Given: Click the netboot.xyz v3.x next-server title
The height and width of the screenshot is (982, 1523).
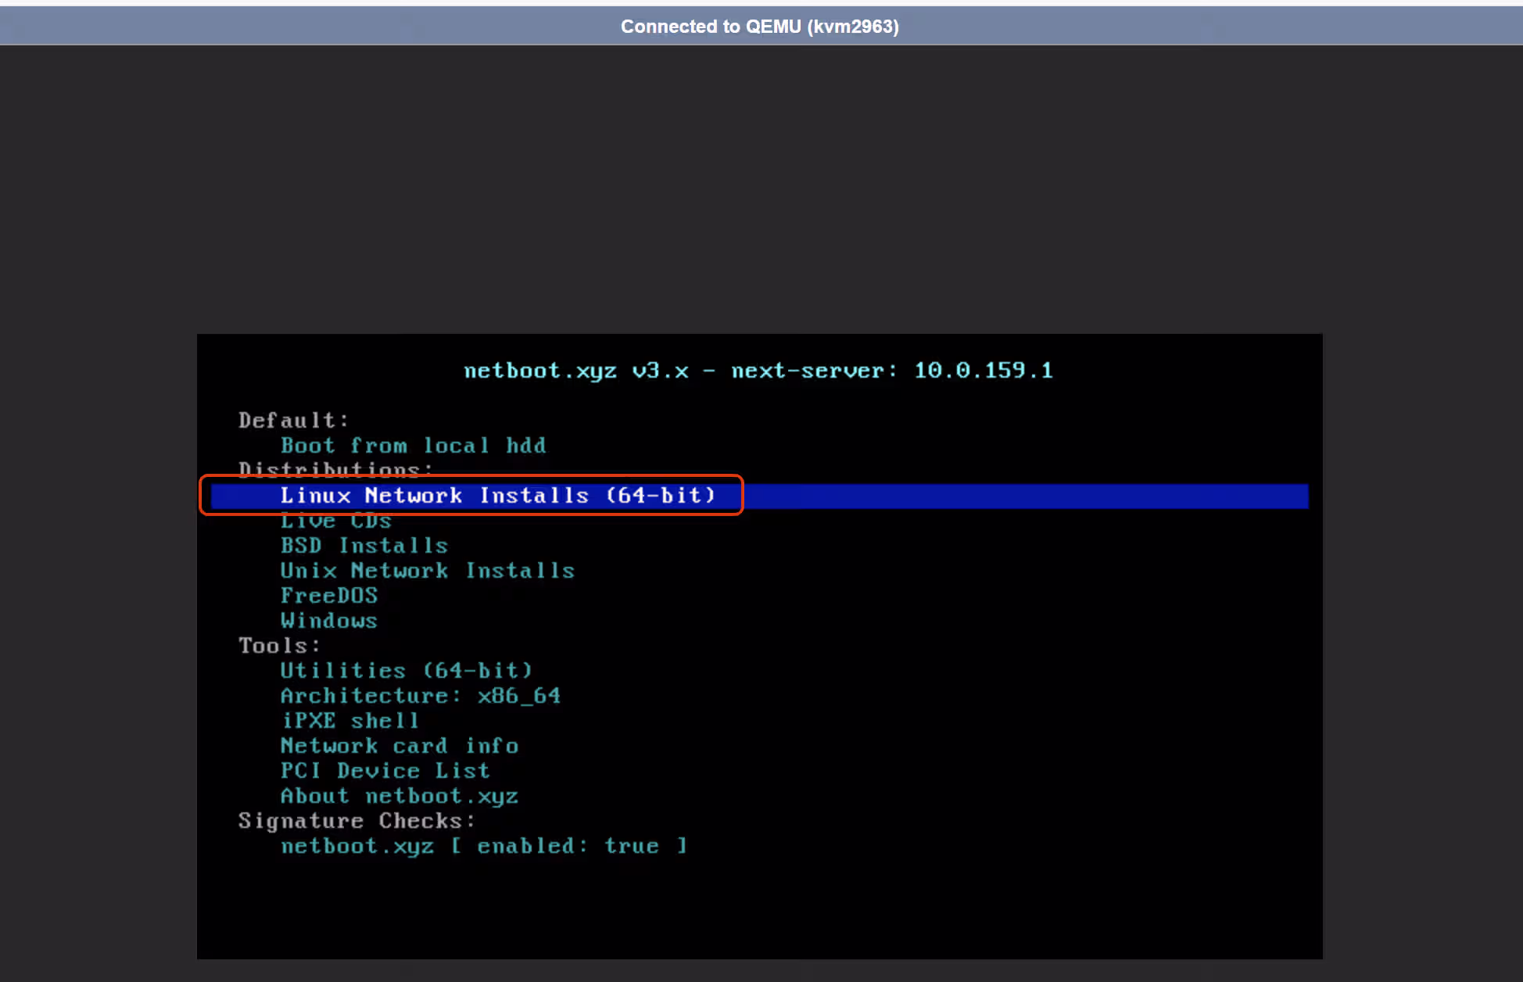Looking at the screenshot, I should [758, 371].
